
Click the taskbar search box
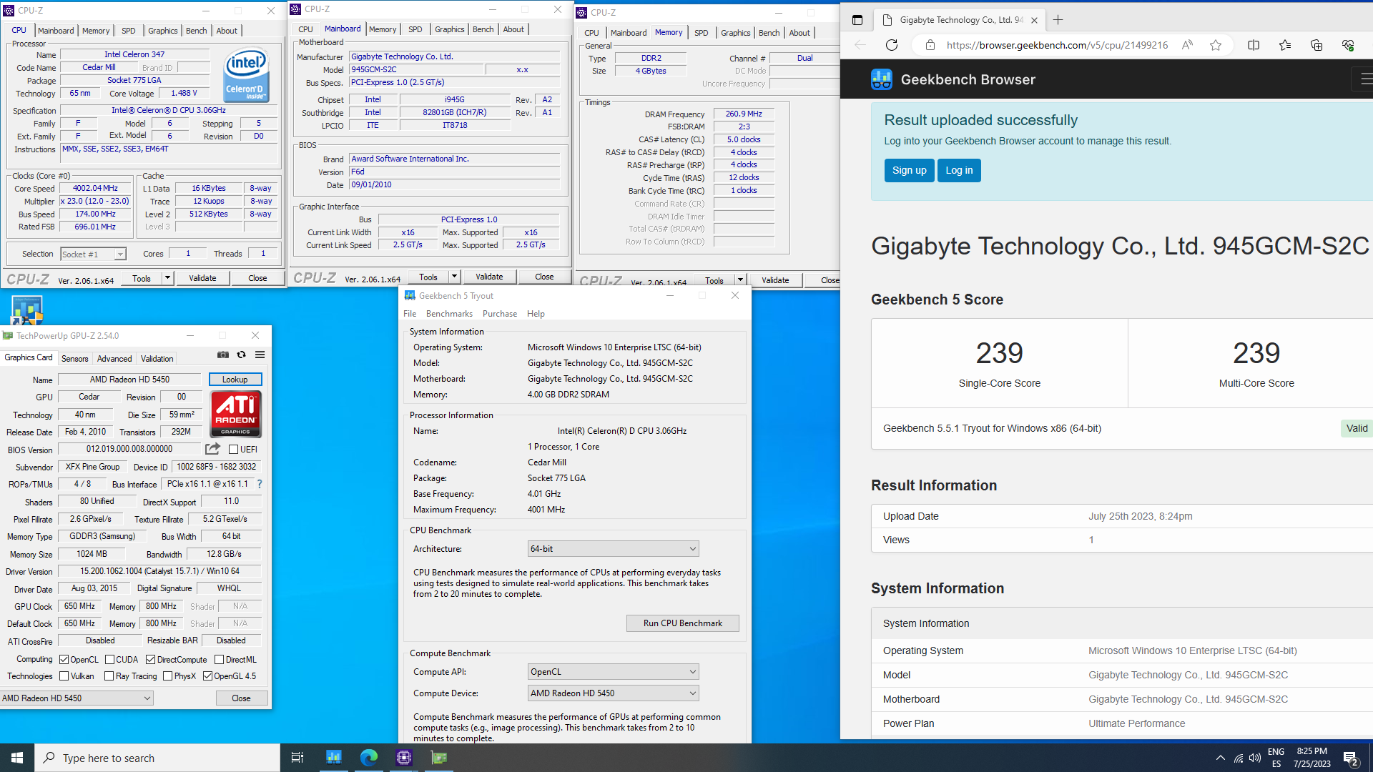[157, 758]
